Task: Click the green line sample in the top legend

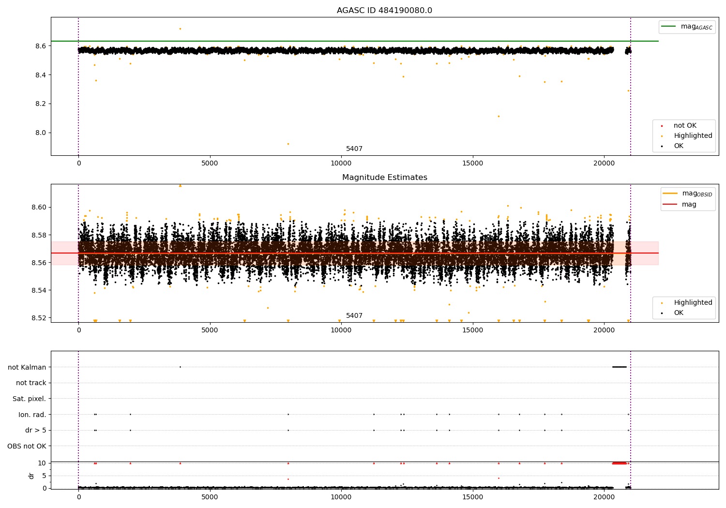Action: coord(668,27)
